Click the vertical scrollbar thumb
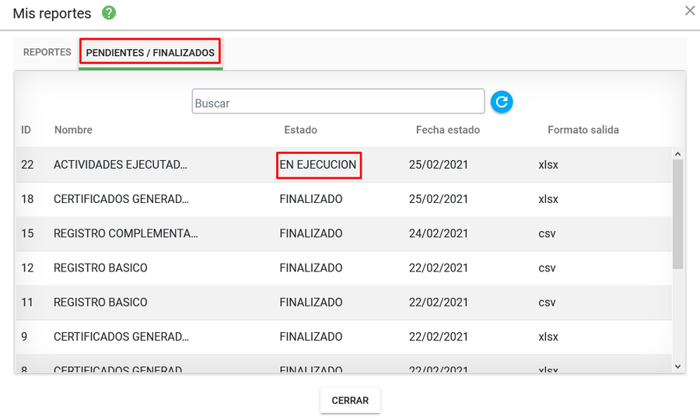This screenshot has height=420, width=700. 677,214
